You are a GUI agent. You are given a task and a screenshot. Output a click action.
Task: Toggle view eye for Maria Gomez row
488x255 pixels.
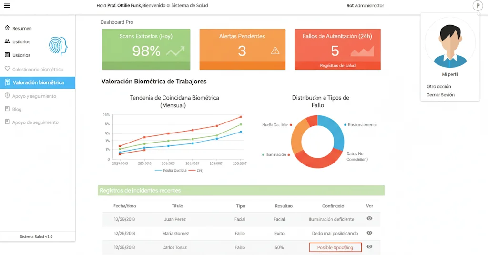tap(369, 233)
